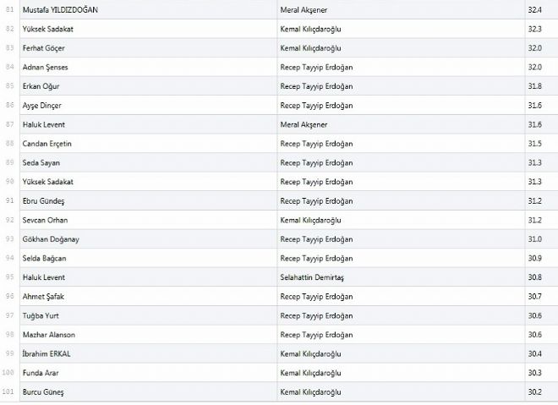Select the Erkan Oğur row name
Screen dimensions: 558x405
tap(41, 86)
